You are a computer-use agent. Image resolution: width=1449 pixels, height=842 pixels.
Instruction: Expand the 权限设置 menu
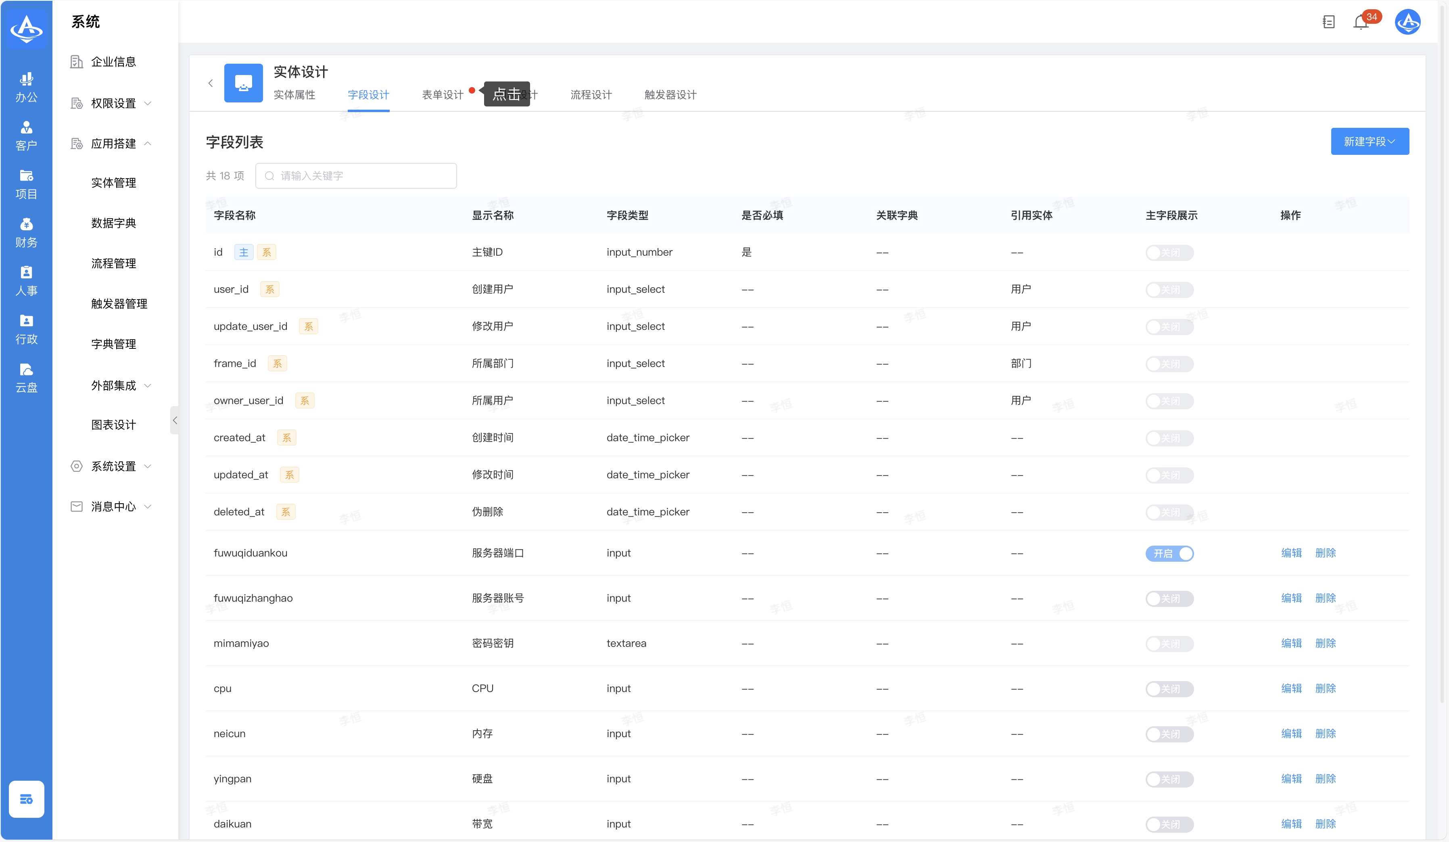(x=113, y=104)
